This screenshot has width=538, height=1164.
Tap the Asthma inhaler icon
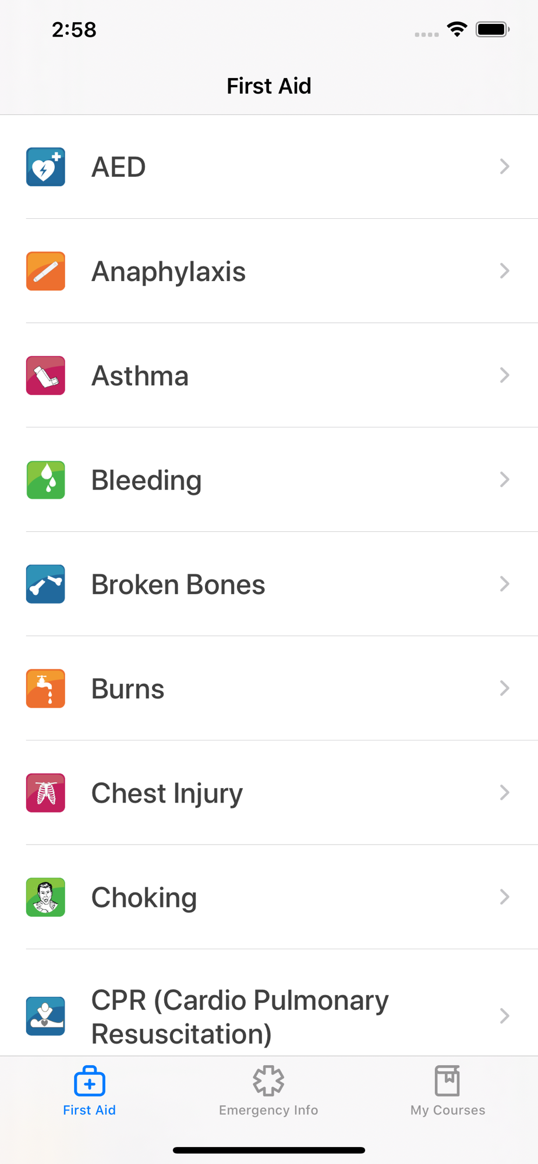click(x=45, y=375)
